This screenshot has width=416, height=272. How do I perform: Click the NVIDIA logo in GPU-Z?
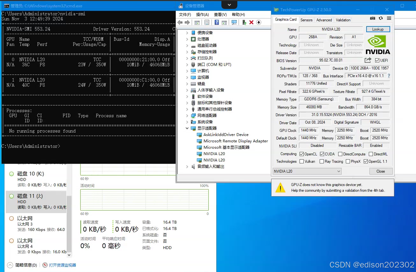click(378, 44)
